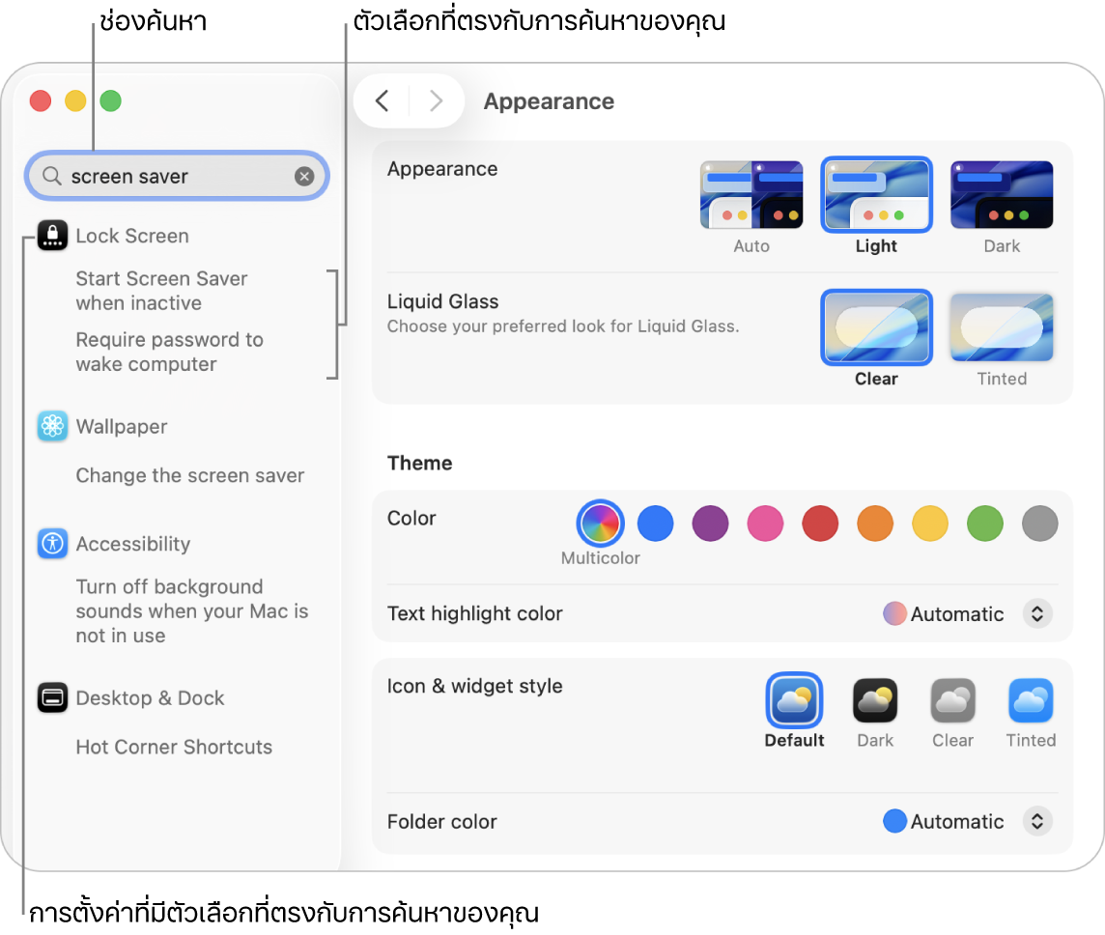Select Tinted icon & widget style
Image resolution: width=1105 pixels, height=935 pixels.
point(1031,700)
